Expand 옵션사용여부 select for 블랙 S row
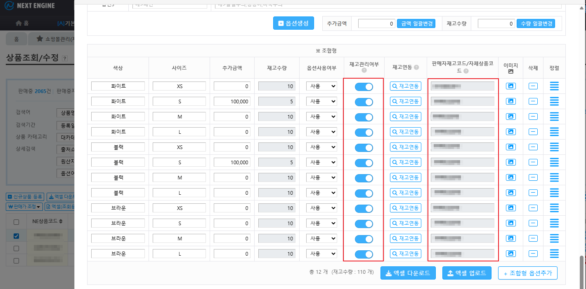The height and width of the screenshot is (289, 586). pos(321,163)
